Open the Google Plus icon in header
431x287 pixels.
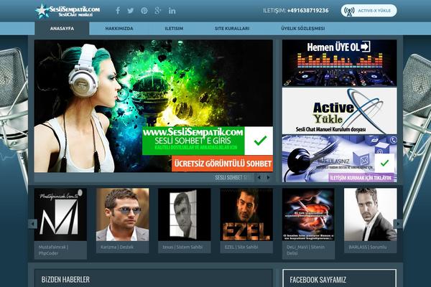[x=158, y=11]
